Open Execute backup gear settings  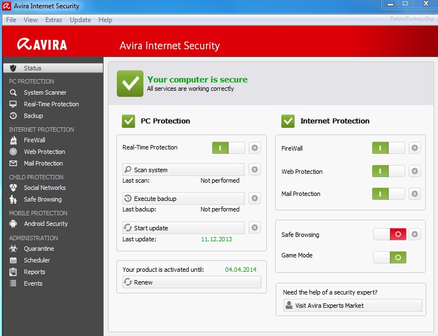tap(255, 198)
